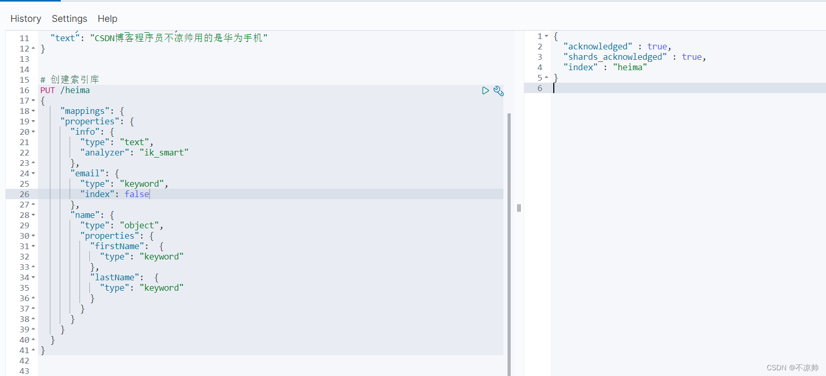Click empty output line 6 with cursor
826x376 pixels.
(688, 88)
